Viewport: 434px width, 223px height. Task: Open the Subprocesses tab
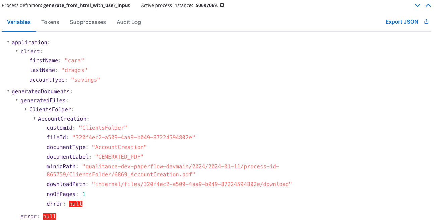click(x=88, y=22)
